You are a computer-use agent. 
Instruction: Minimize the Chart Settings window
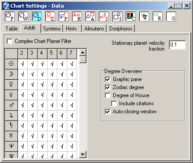pos(172,6)
